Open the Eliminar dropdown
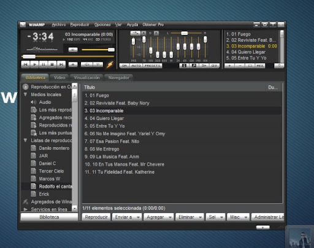 [190, 217]
